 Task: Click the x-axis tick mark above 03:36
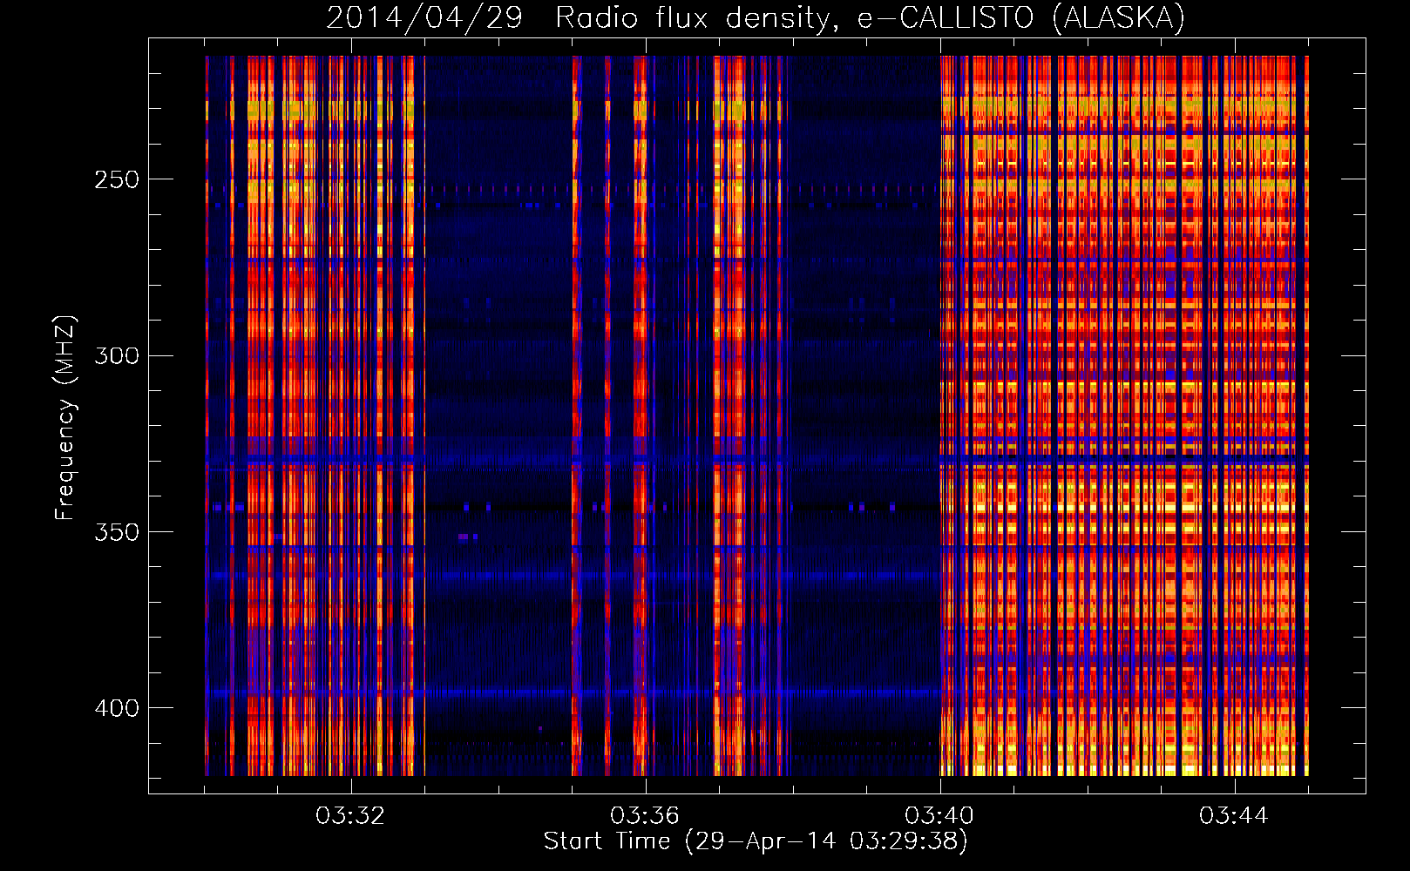click(646, 786)
